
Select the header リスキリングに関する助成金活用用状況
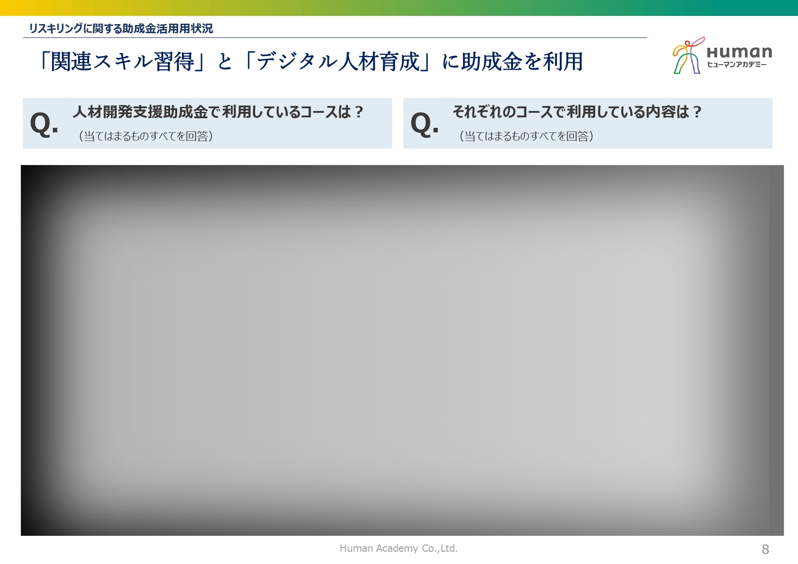(121, 29)
